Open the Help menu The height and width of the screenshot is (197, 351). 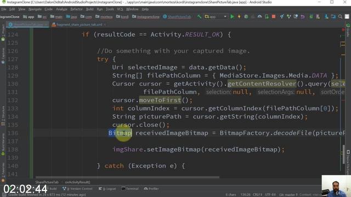pyautogui.click(x=145, y=9)
